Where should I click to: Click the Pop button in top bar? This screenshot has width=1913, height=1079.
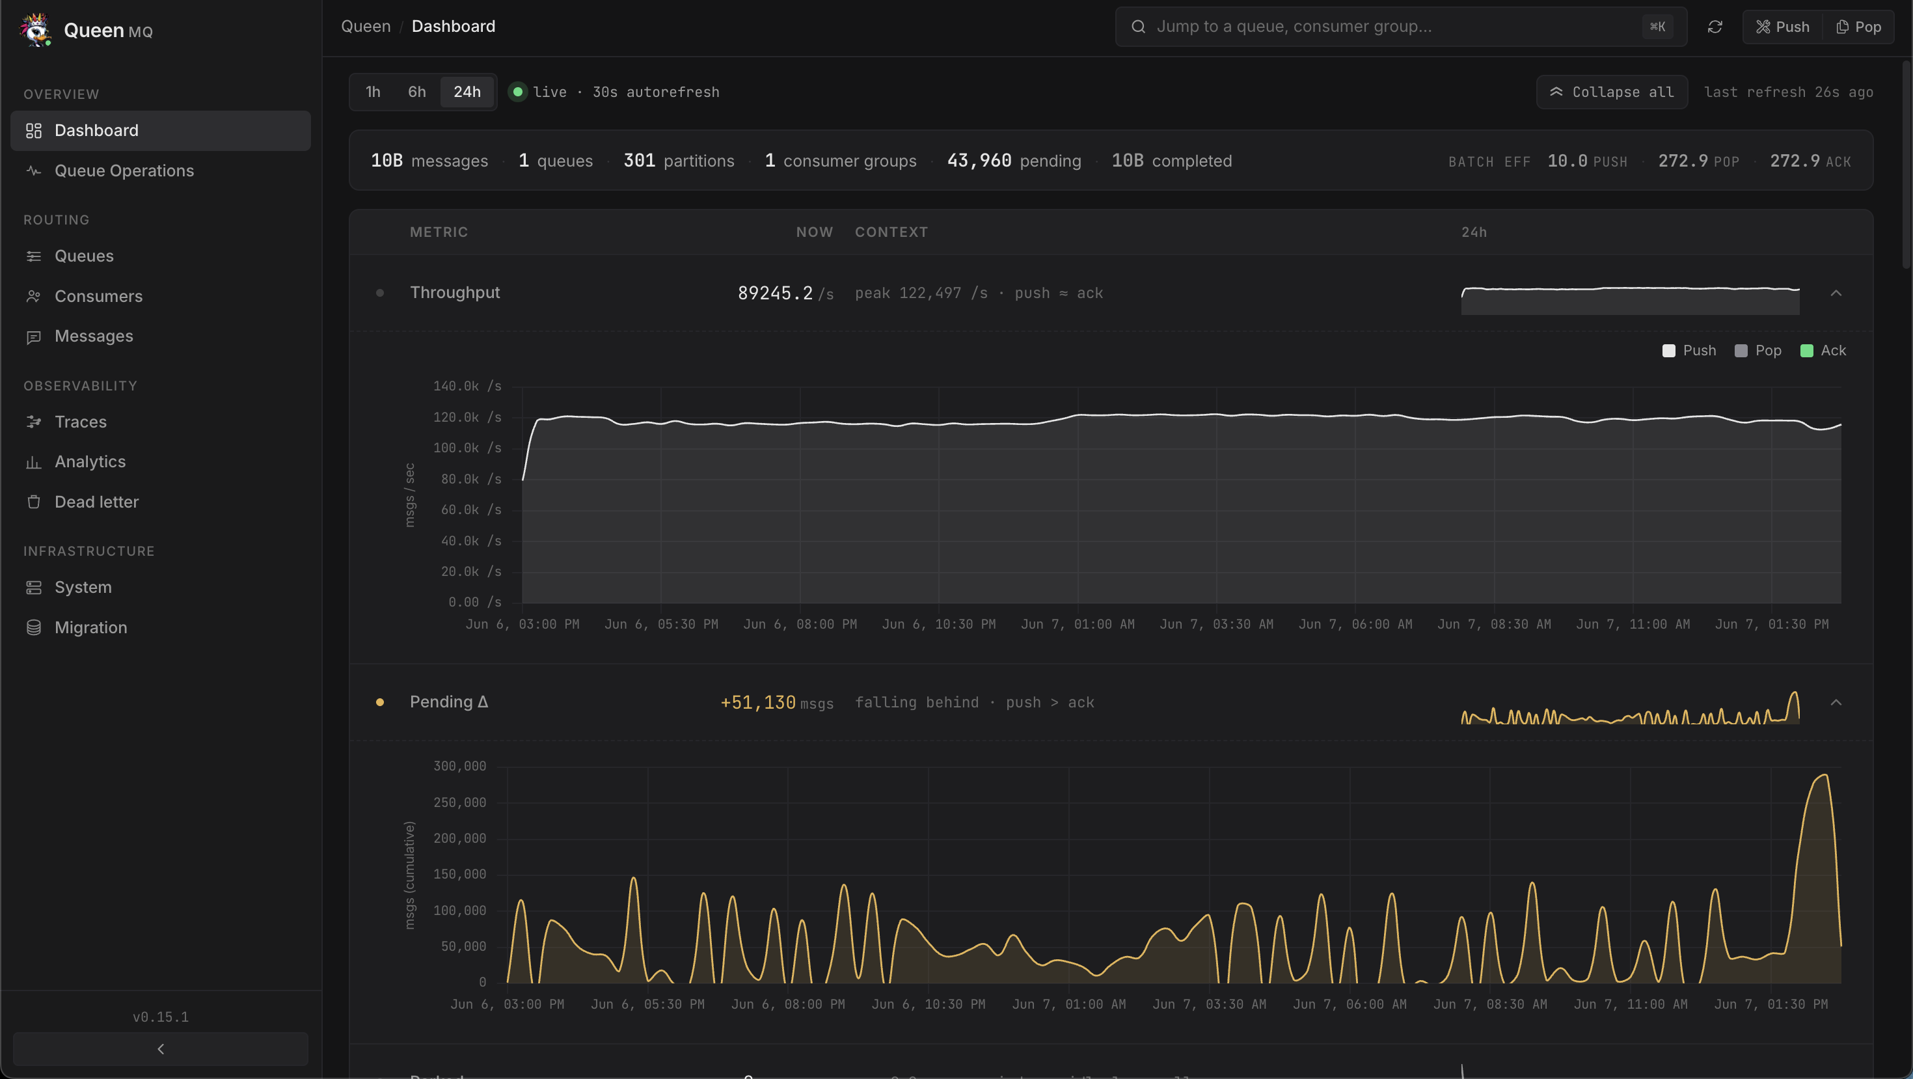1859,27
